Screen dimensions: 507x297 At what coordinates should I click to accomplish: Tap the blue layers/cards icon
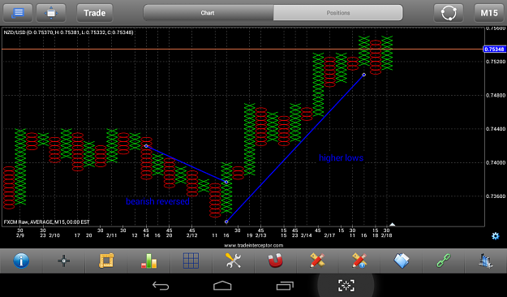(402, 260)
